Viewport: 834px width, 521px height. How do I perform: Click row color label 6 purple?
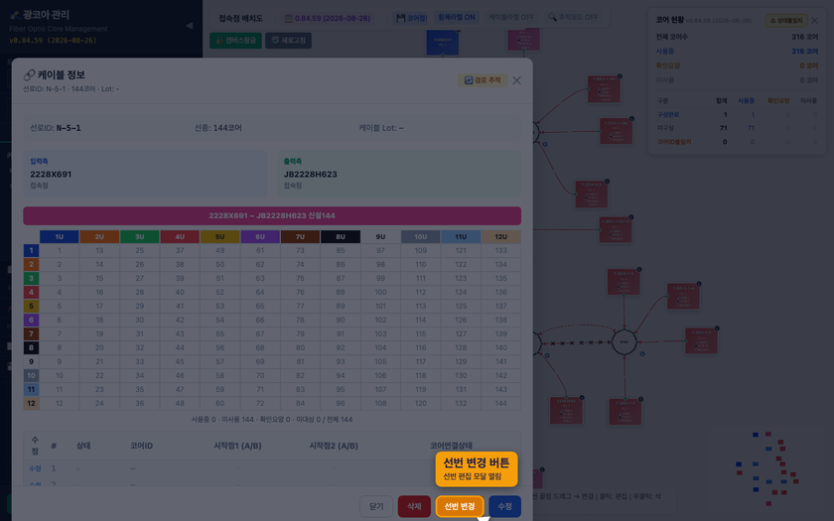[31, 320]
